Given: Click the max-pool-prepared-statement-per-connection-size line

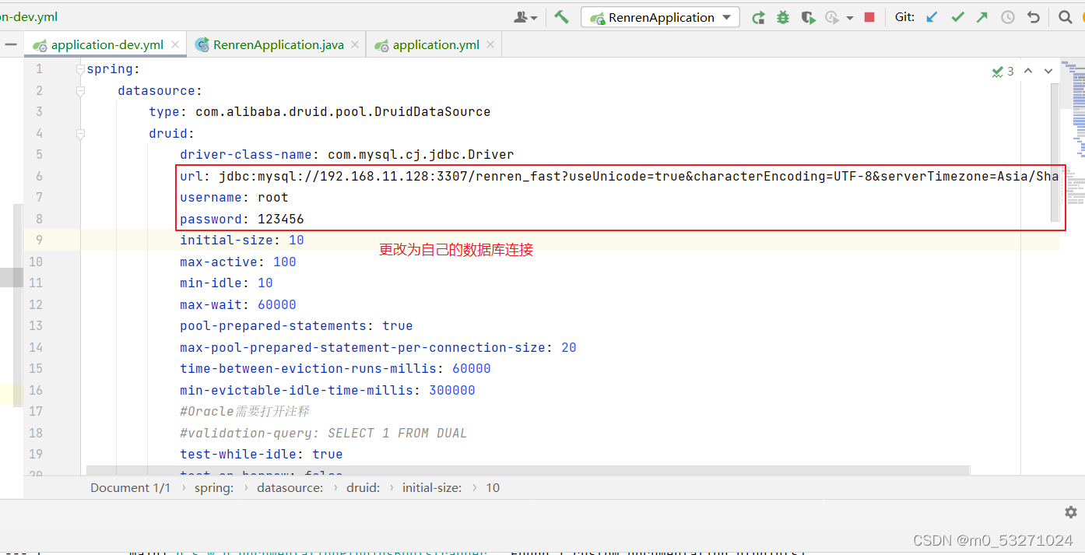Looking at the screenshot, I should click(x=377, y=347).
